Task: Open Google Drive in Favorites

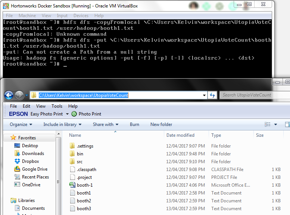Action: 35,169
